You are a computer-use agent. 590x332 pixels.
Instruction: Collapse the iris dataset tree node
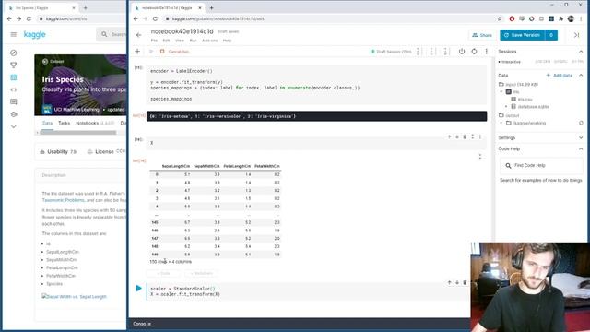(501, 92)
